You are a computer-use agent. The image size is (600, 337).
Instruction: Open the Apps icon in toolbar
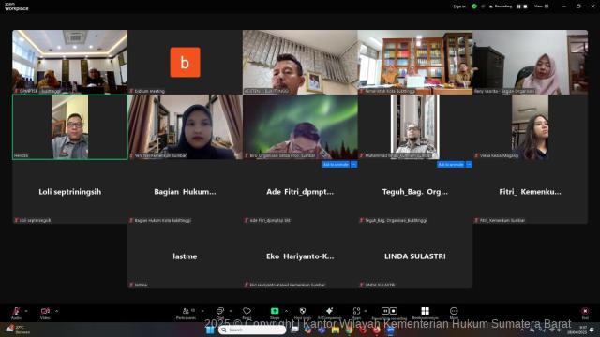356,313
